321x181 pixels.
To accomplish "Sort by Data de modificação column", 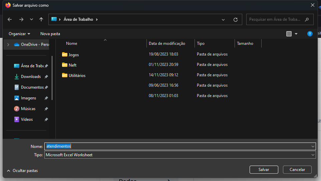I will 167,43.
